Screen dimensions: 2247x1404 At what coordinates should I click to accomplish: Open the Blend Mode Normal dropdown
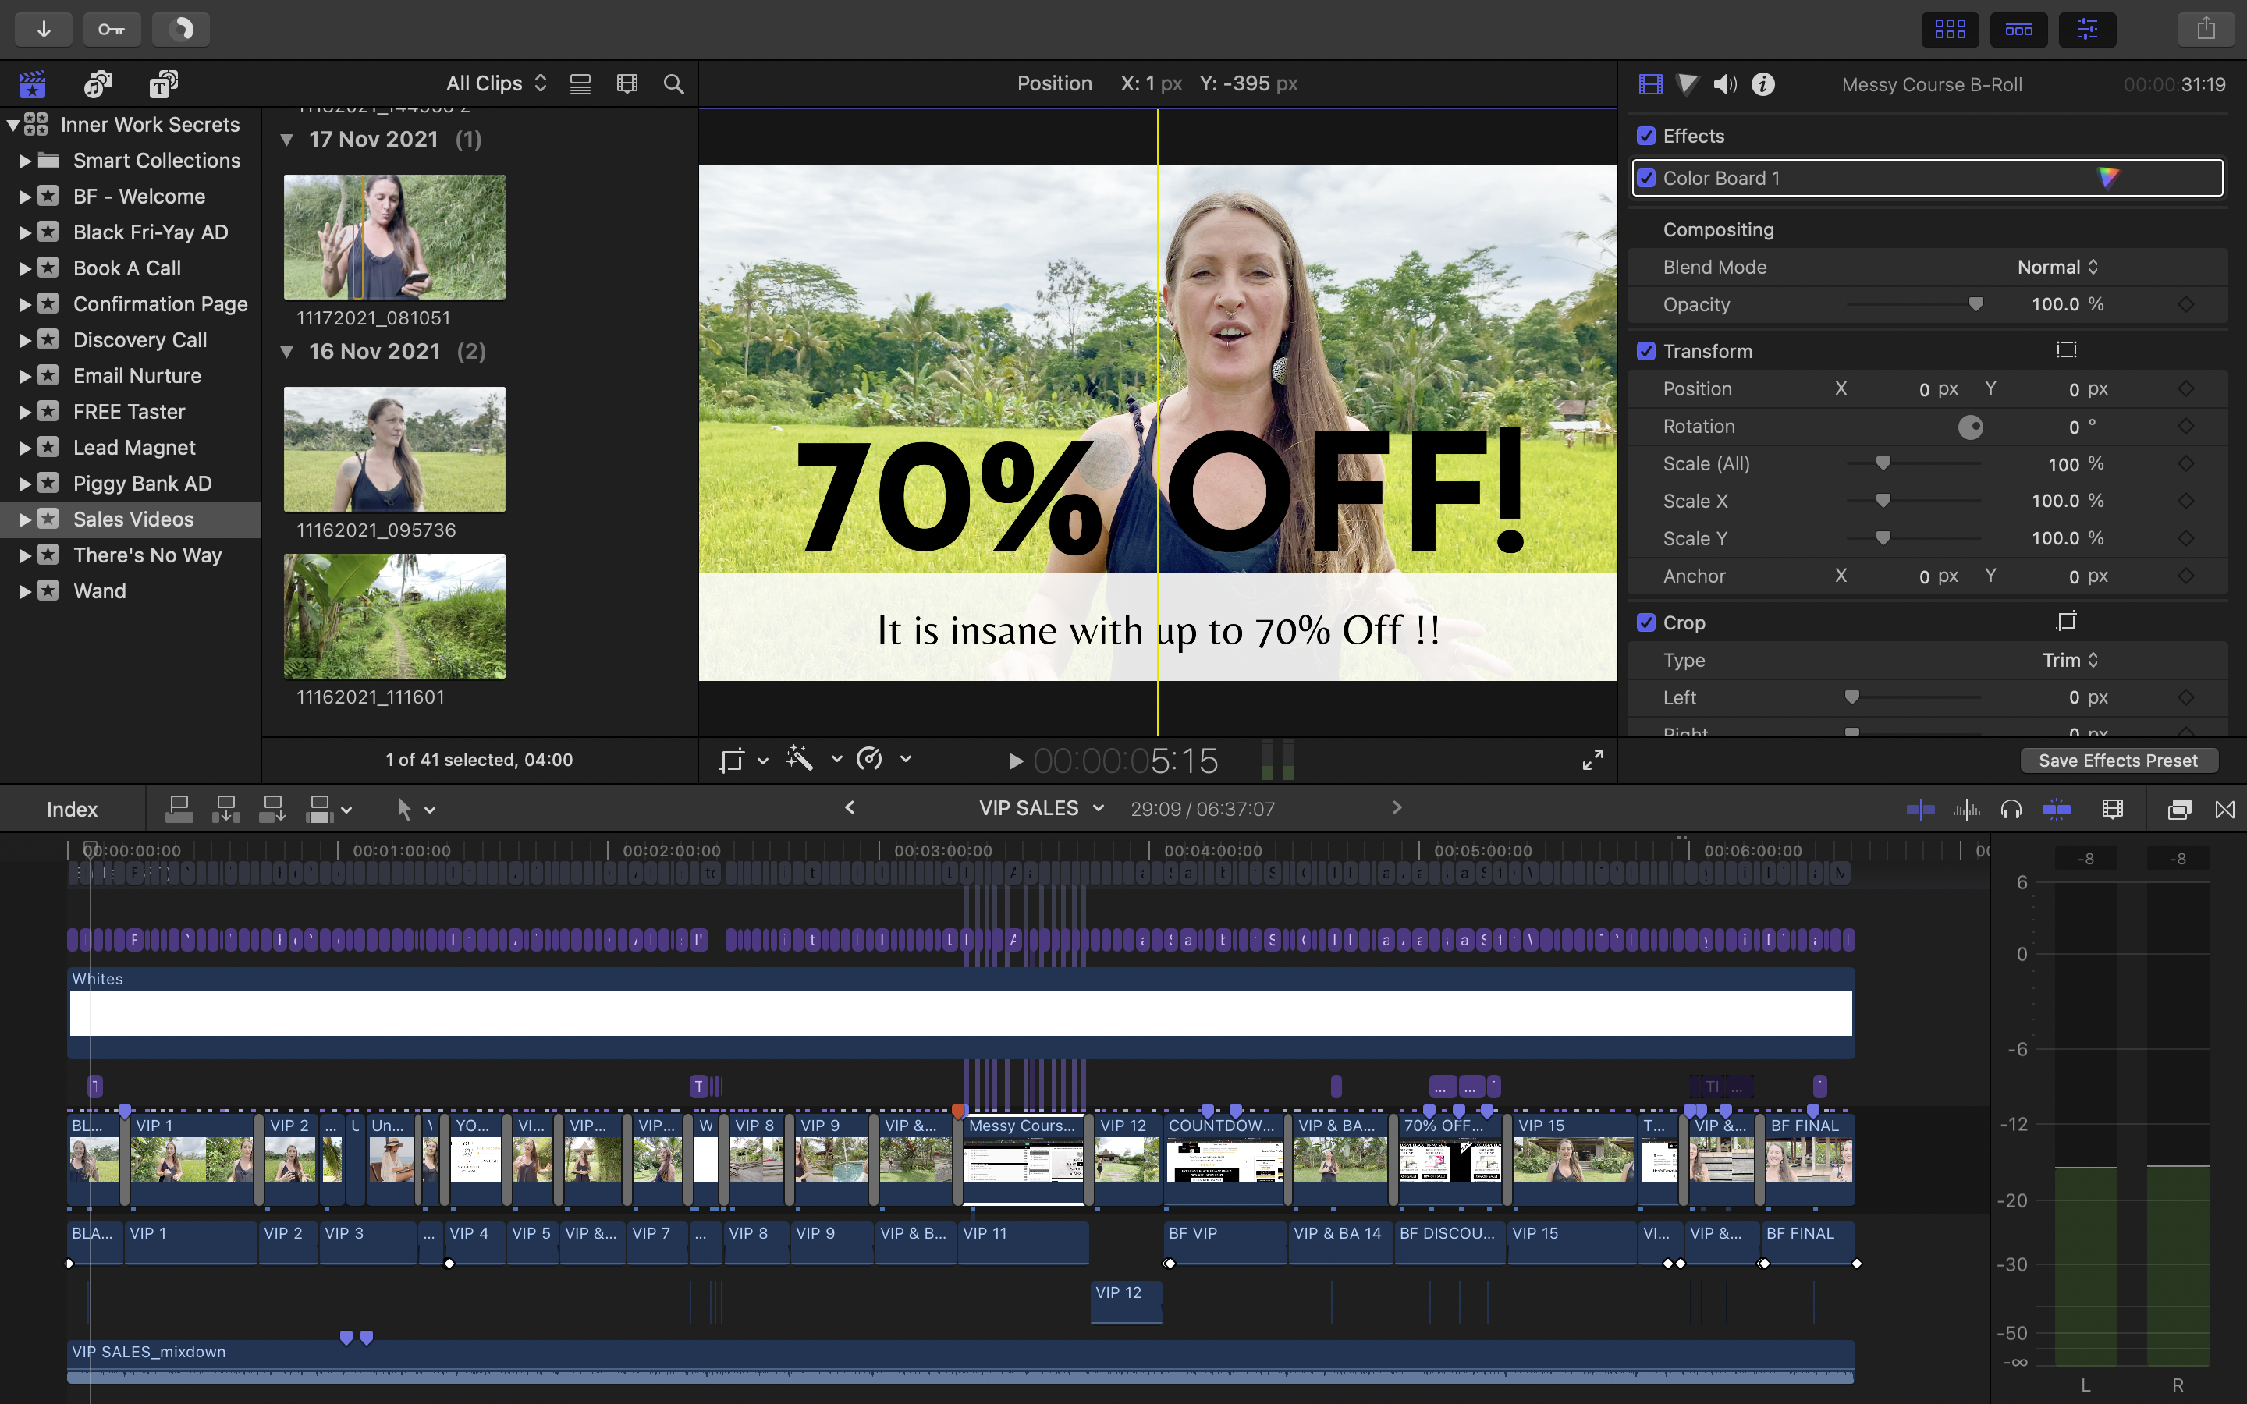coord(2057,268)
